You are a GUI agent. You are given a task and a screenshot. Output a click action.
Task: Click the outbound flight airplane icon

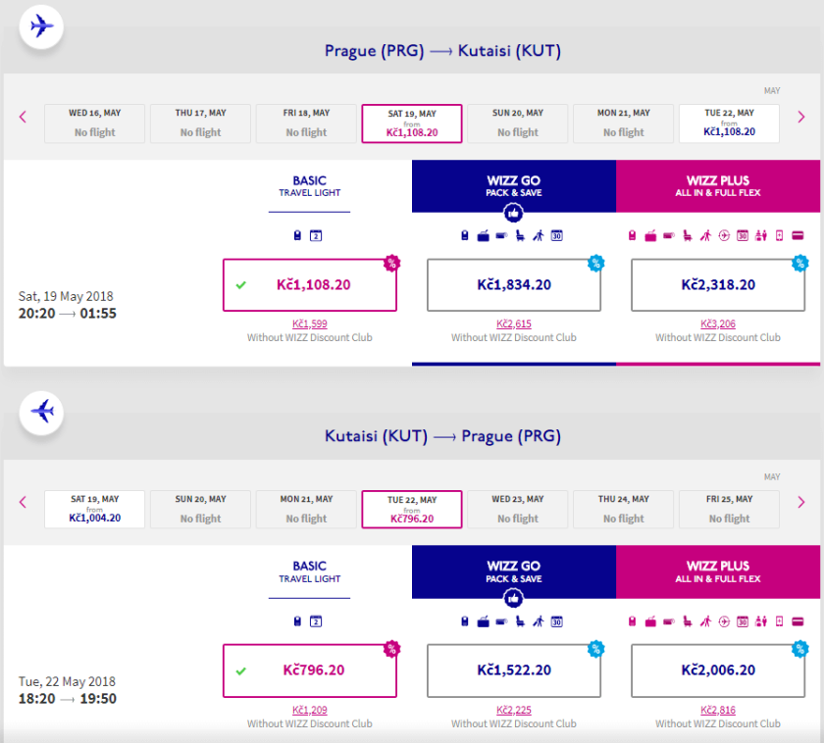tap(41, 25)
